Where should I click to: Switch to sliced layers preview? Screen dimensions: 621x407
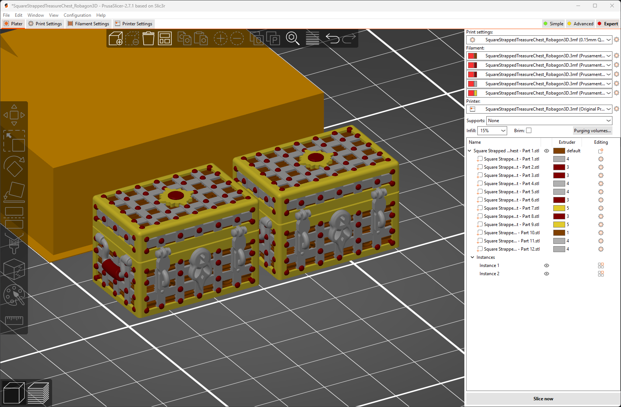point(38,393)
